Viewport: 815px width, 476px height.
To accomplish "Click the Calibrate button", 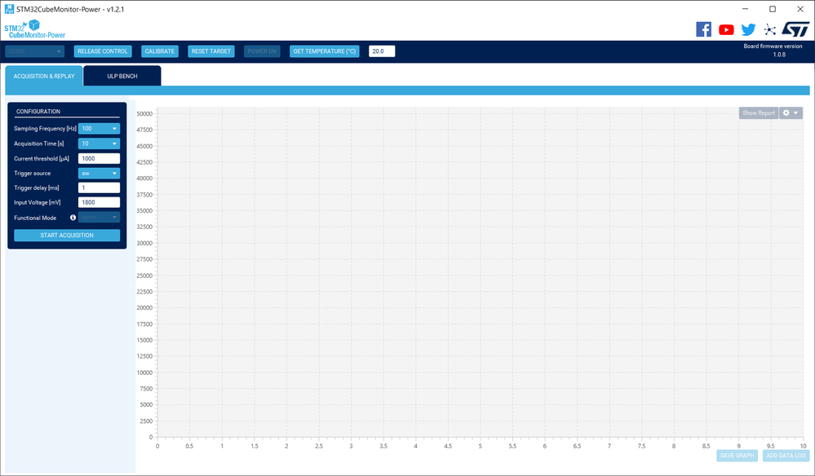I will click(160, 51).
